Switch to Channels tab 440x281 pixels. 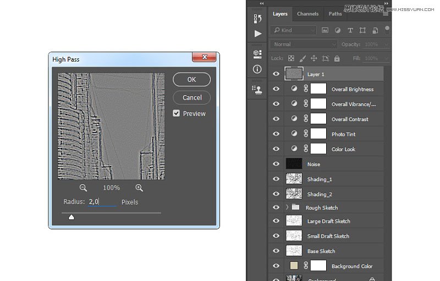[x=308, y=14]
